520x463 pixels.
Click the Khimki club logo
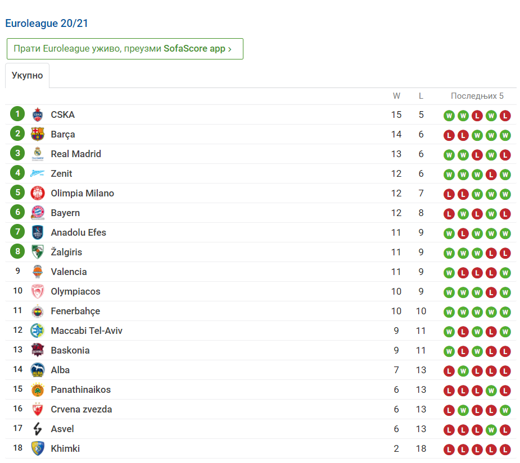[x=37, y=448]
